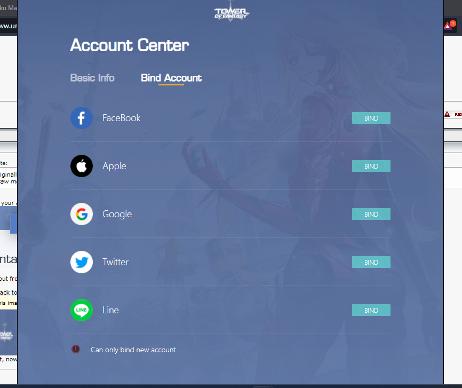
Task: Click the Facebook logo icon
Action: tap(82, 118)
